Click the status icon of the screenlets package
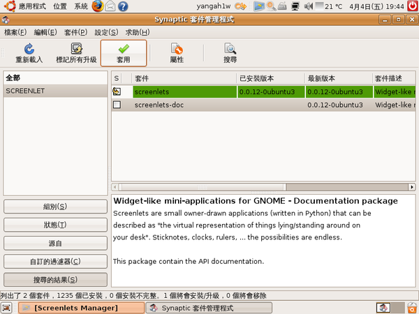Viewport: 419px width, 314px height. point(117,91)
